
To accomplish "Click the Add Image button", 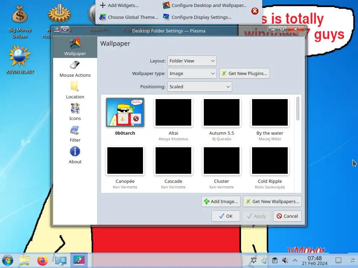I will pyautogui.click(x=221, y=201).
